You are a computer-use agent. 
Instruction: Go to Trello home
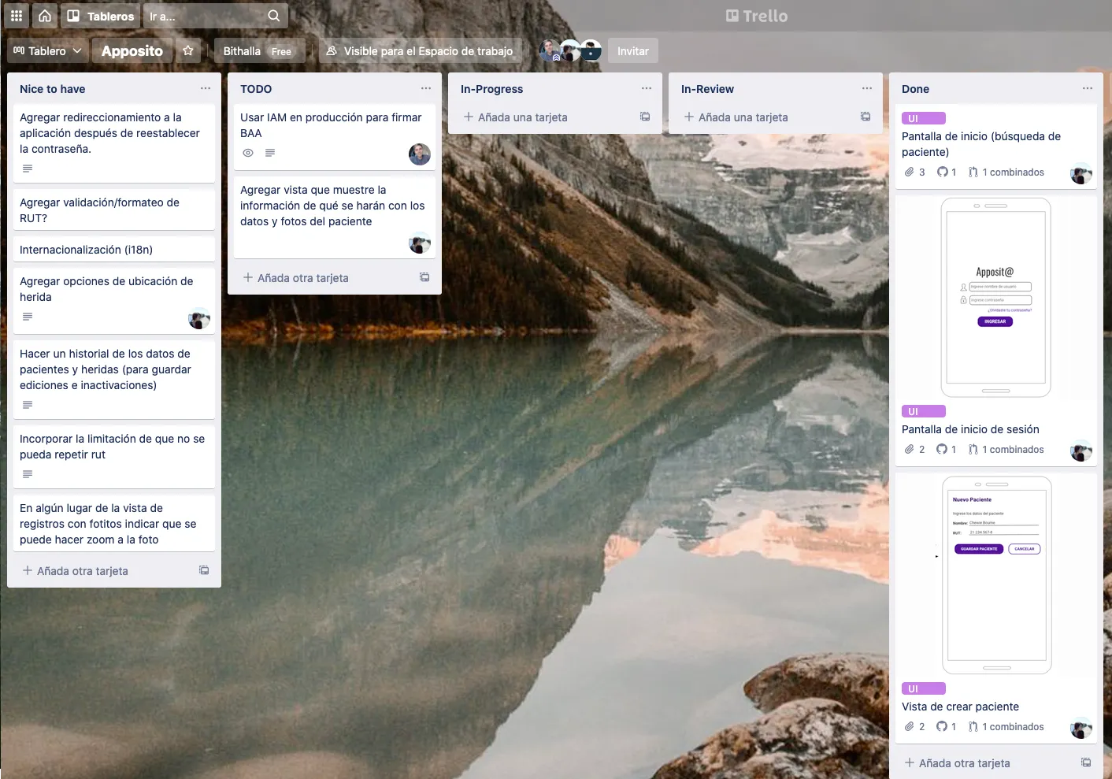pyautogui.click(x=45, y=16)
